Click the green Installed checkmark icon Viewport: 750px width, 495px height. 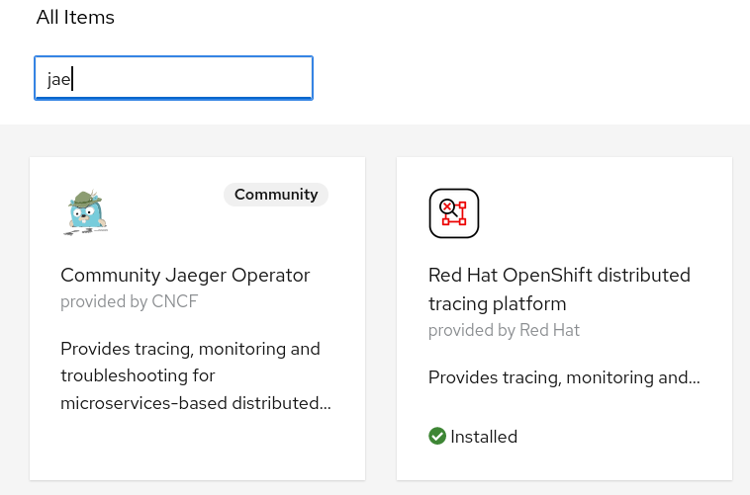pos(437,436)
